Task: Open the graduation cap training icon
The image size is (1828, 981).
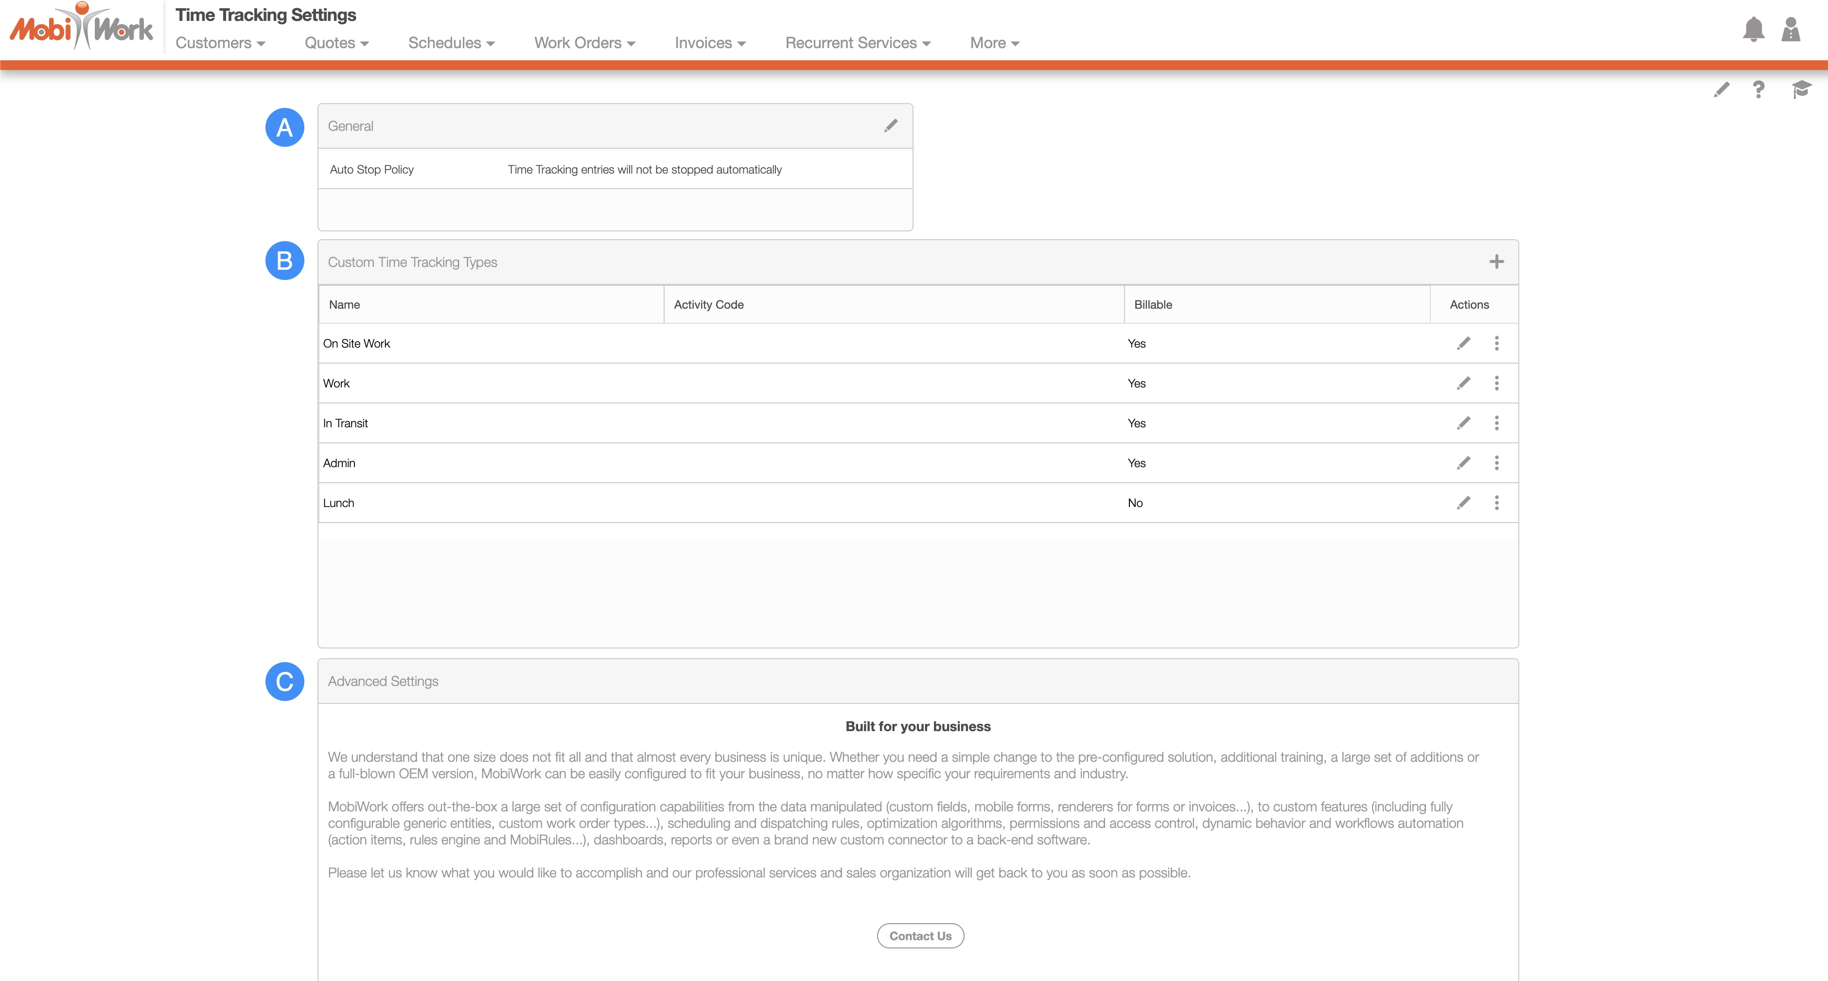Action: (1800, 89)
